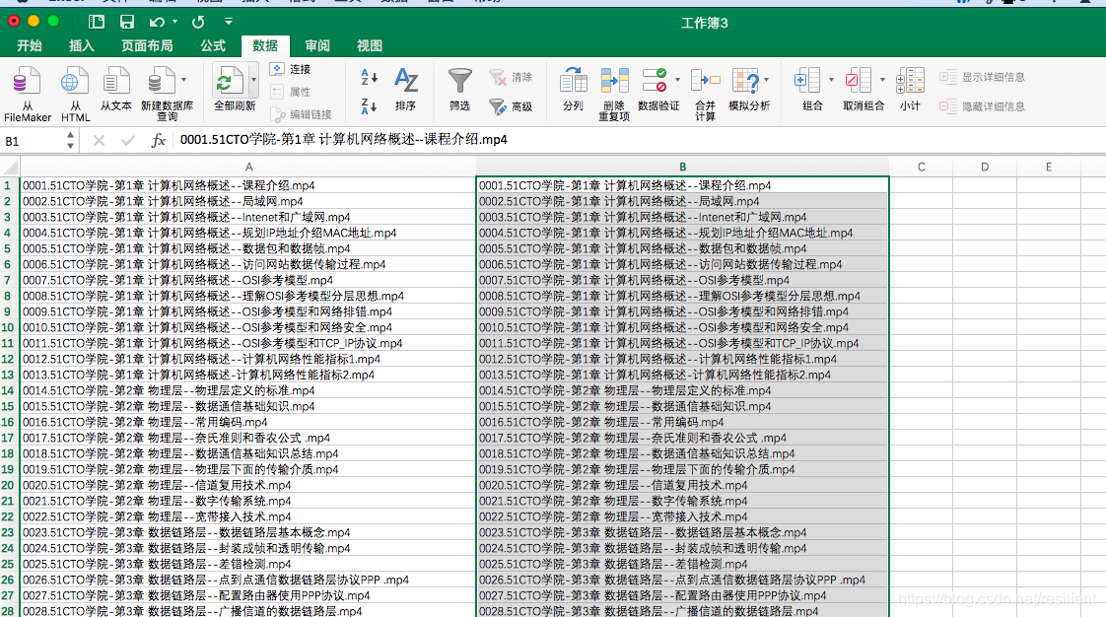Viewport: 1106px width, 617px height.
Task: Open the Undo history dropdown arrow
Action: [174, 23]
